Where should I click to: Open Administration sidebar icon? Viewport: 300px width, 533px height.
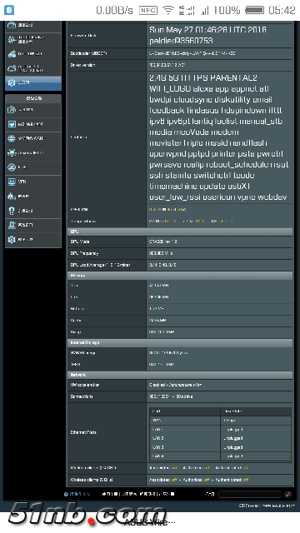[x=12, y=211]
